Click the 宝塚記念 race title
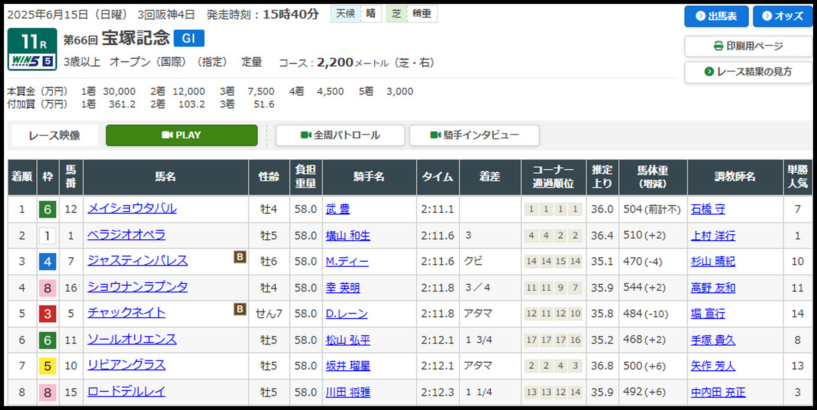817x410 pixels. pos(136,38)
